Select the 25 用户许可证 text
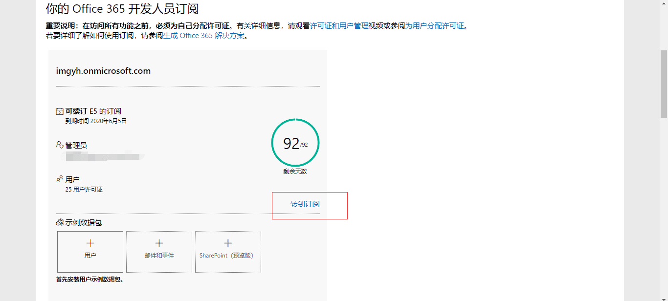Screen dimensions: 668x301 84,189
